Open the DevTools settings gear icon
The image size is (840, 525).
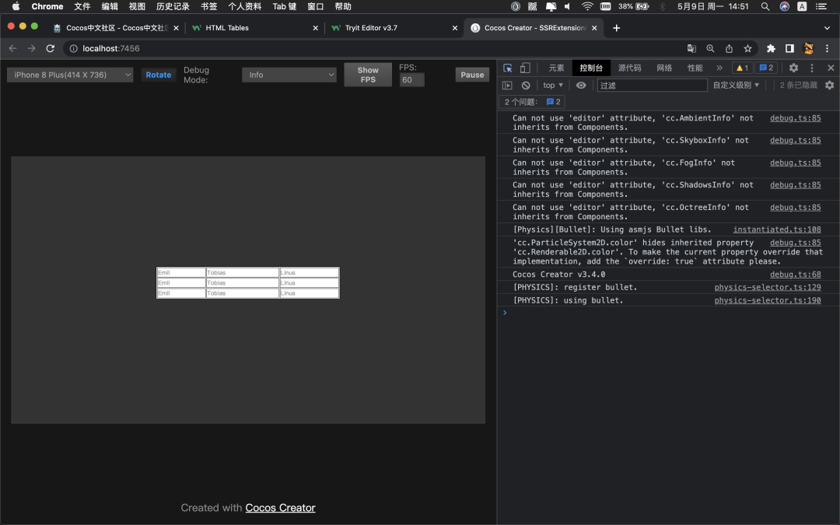[x=793, y=68]
